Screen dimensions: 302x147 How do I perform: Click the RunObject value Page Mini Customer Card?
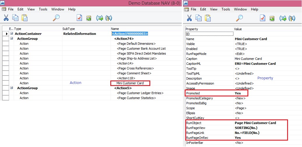[x=255, y=123]
